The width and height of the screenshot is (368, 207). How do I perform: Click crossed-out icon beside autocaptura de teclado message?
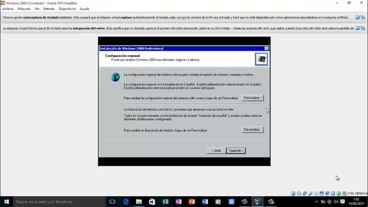[x=363, y=17]
